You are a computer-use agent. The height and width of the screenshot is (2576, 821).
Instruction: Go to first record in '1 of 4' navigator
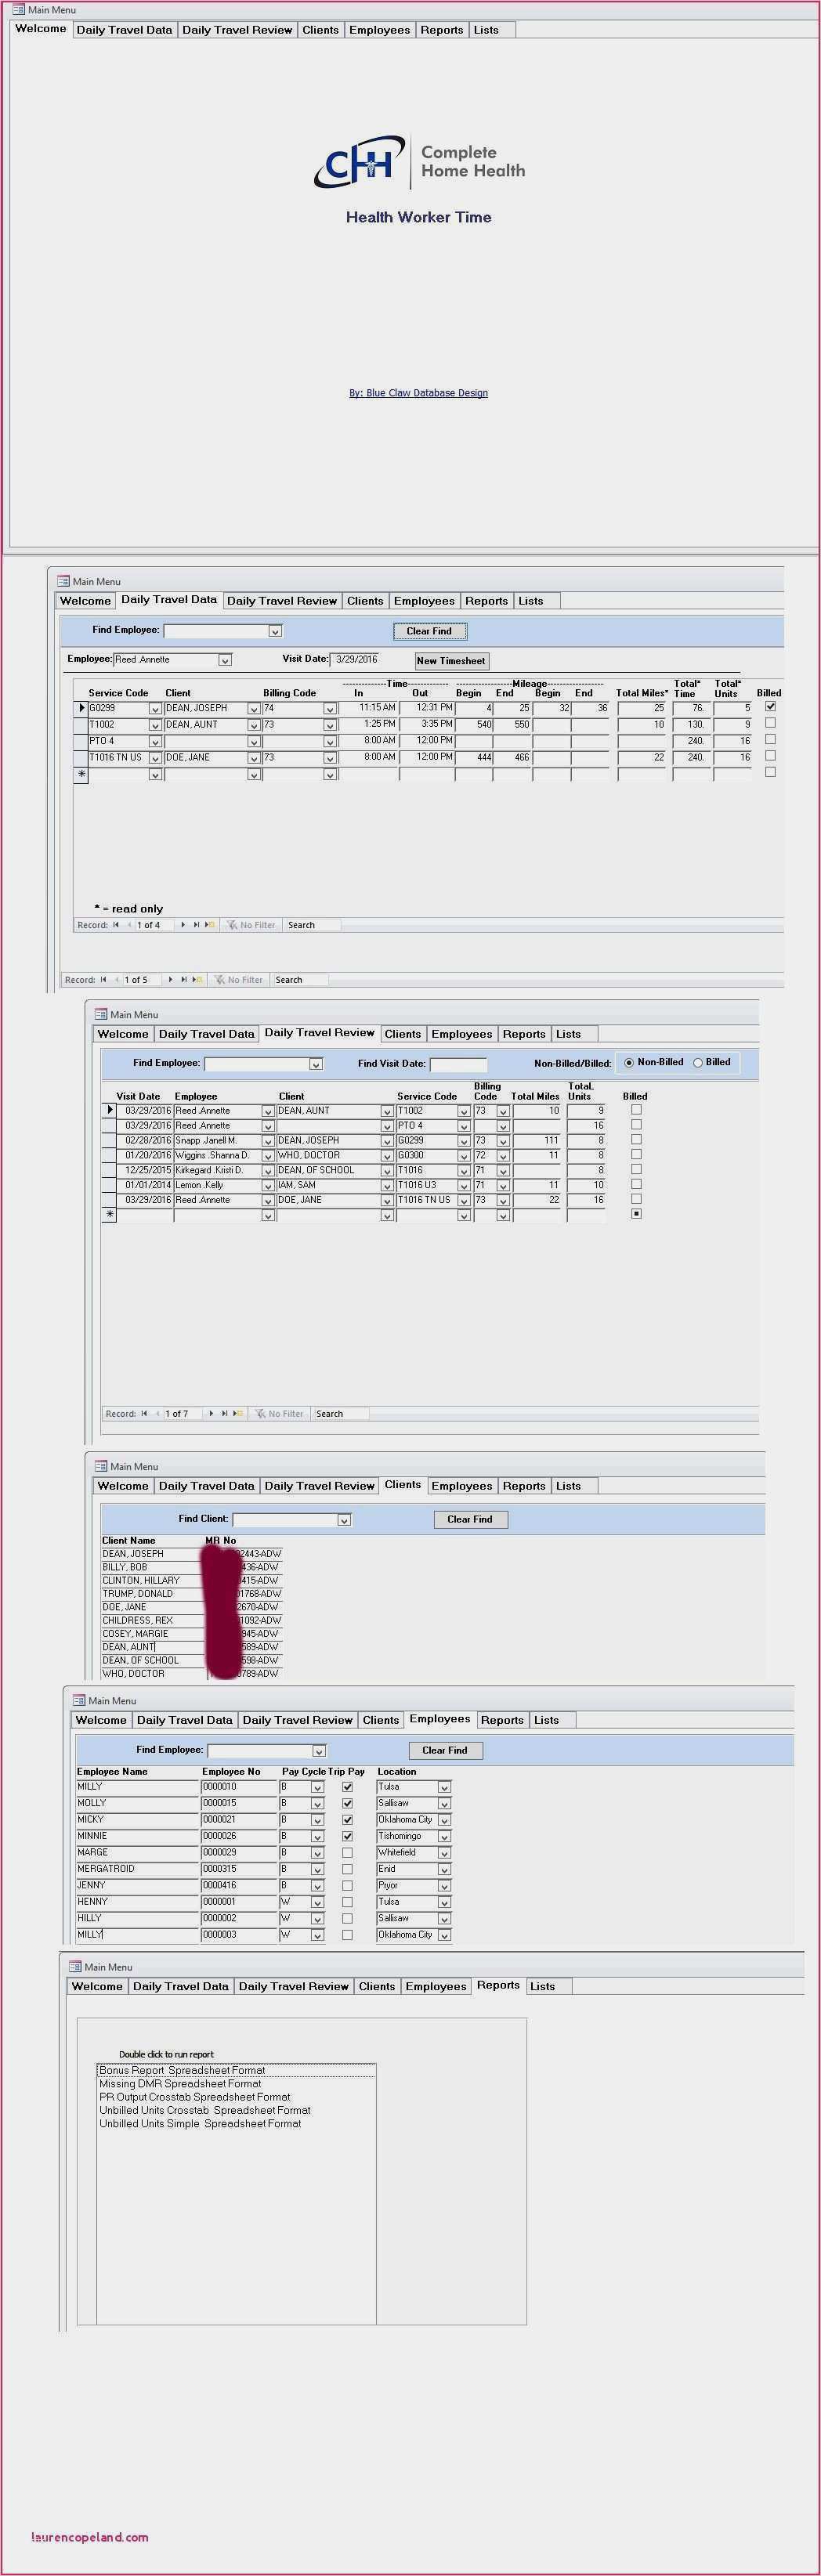116,925
